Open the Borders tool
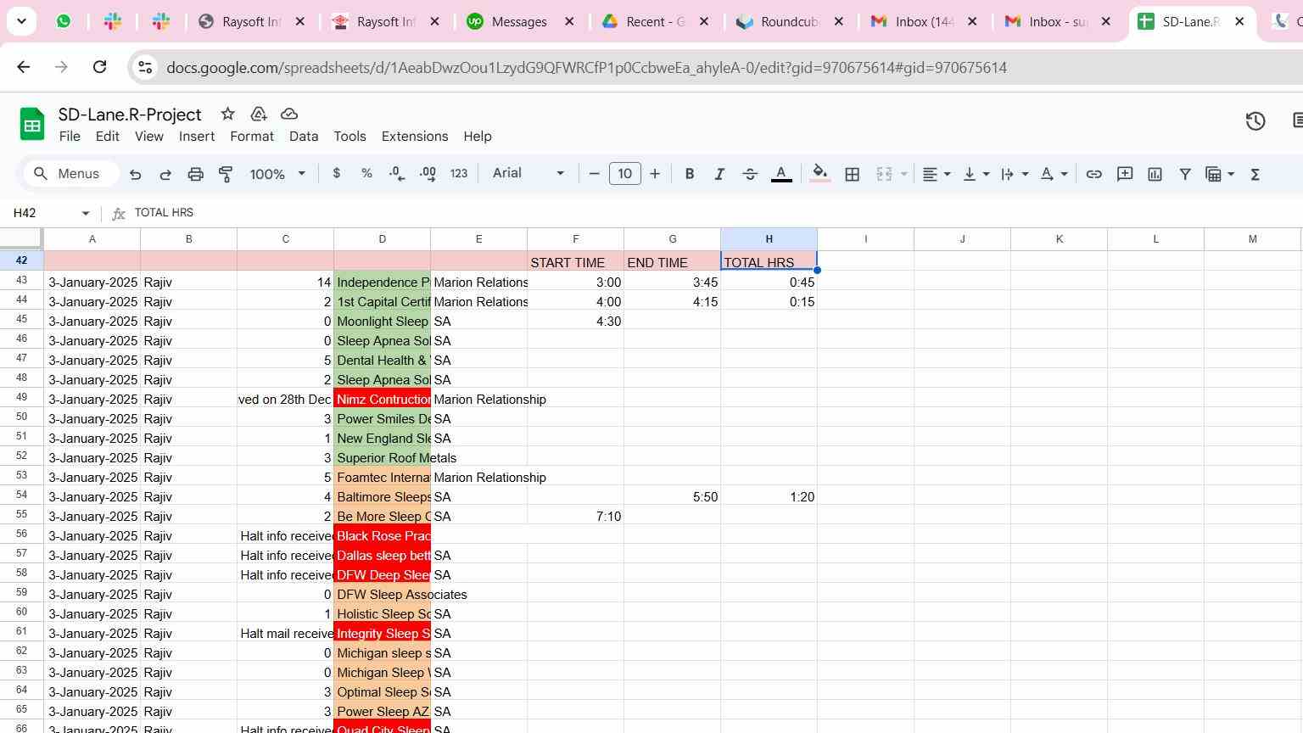This screenshot has height=733, width=1303. pyautogui.click(x=853, y=174)
